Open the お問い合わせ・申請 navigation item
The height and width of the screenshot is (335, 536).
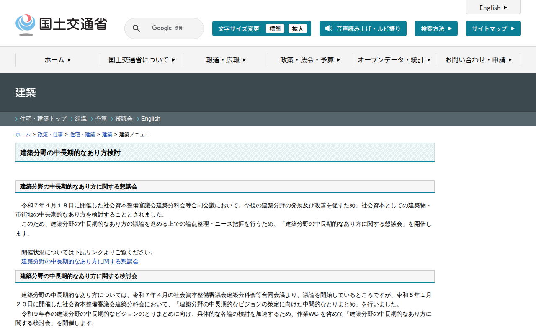(478, 60)
